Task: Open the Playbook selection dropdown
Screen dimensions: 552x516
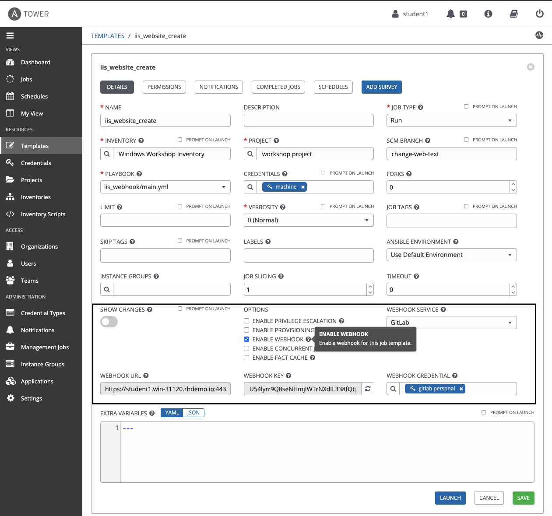Action: 165,187
